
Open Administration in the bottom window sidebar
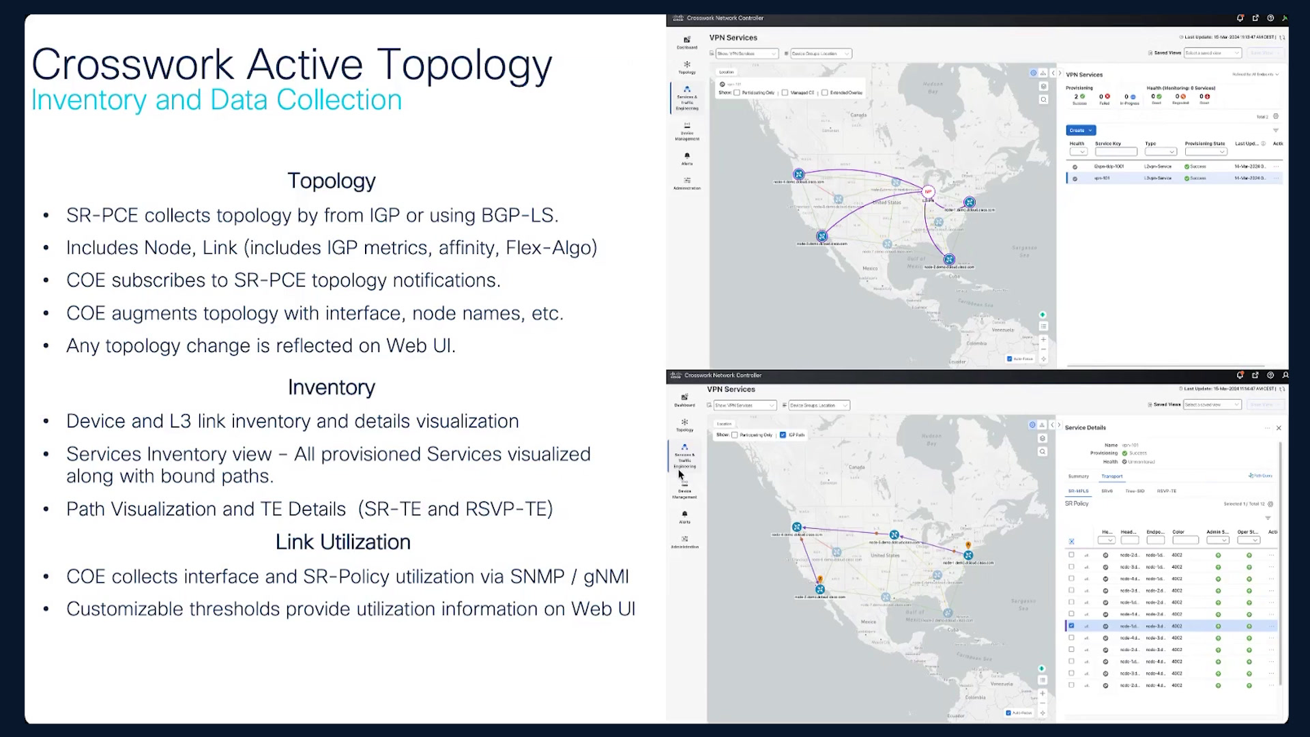684,542
